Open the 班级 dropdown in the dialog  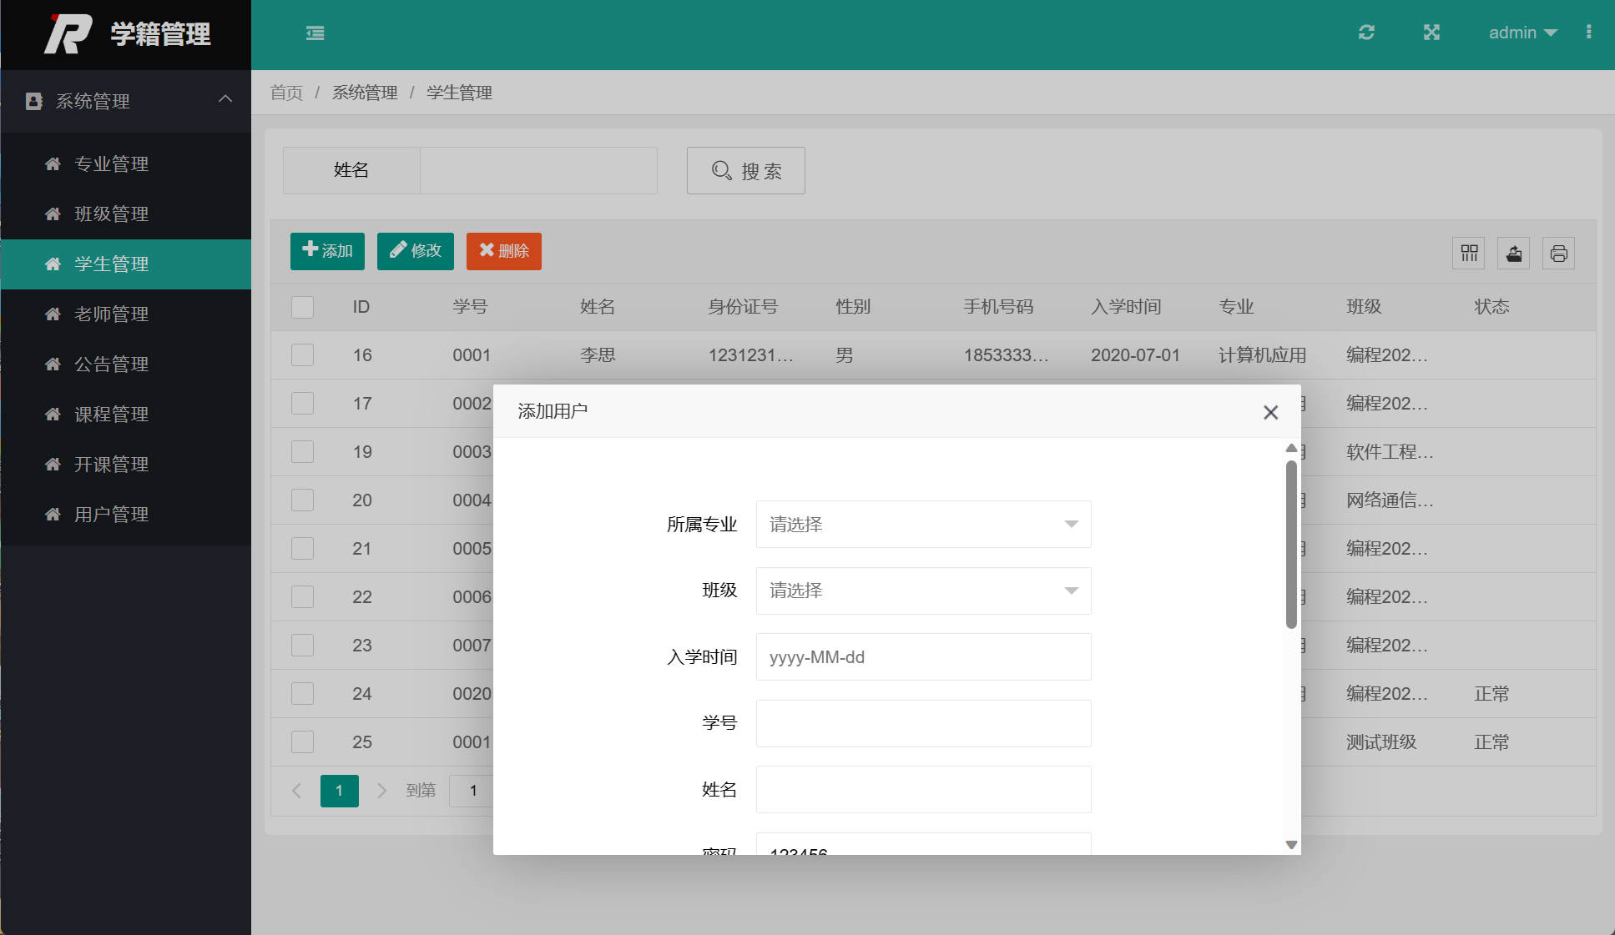pyautogui.click(x=922, y=591)
